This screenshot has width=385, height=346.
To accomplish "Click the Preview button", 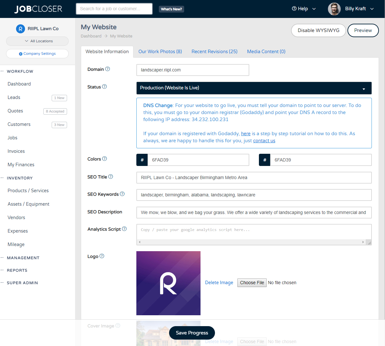I will point(363,30).
